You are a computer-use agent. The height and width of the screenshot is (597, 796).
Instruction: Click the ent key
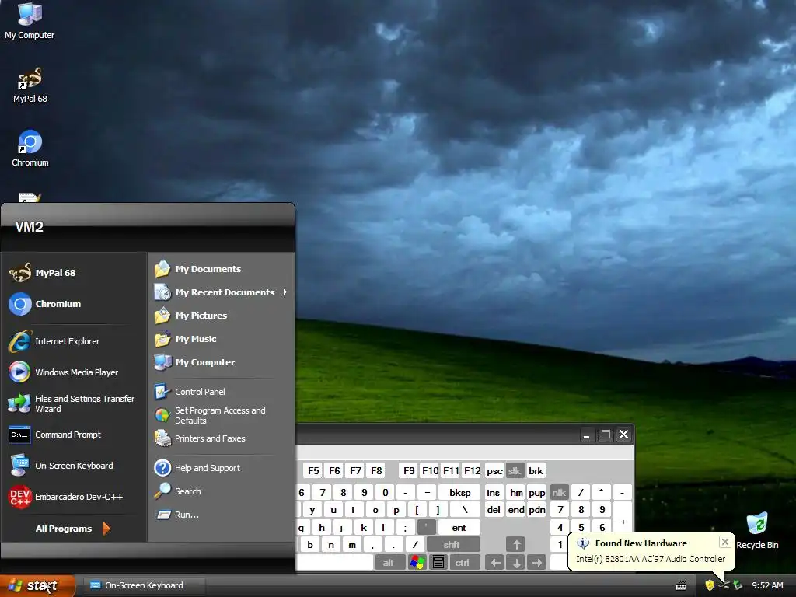pyautogui.click(x=459, y=528)
